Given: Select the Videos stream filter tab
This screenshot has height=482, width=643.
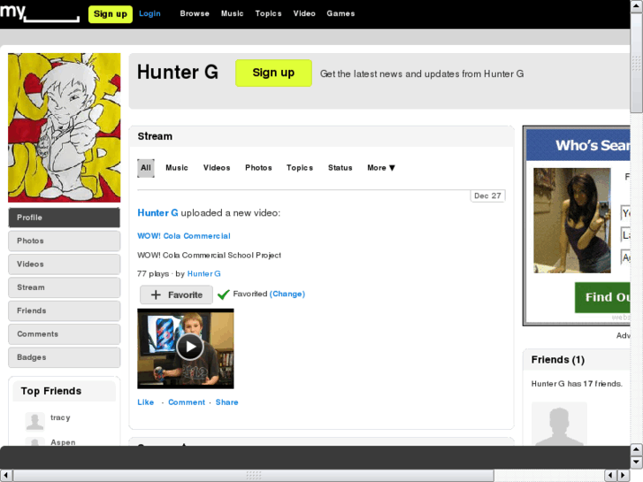Looking at the screenshot, I should [217, 168].
